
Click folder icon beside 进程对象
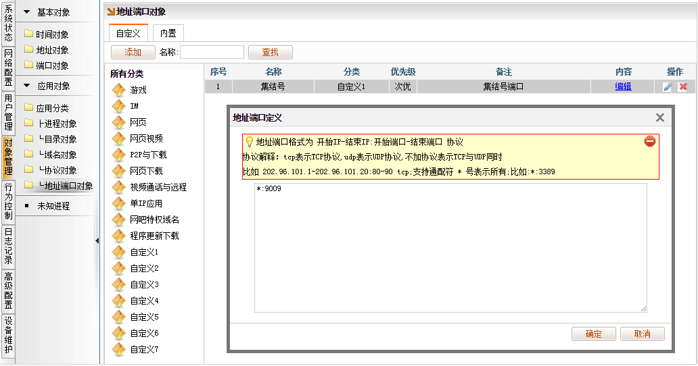tap(29, 123)
